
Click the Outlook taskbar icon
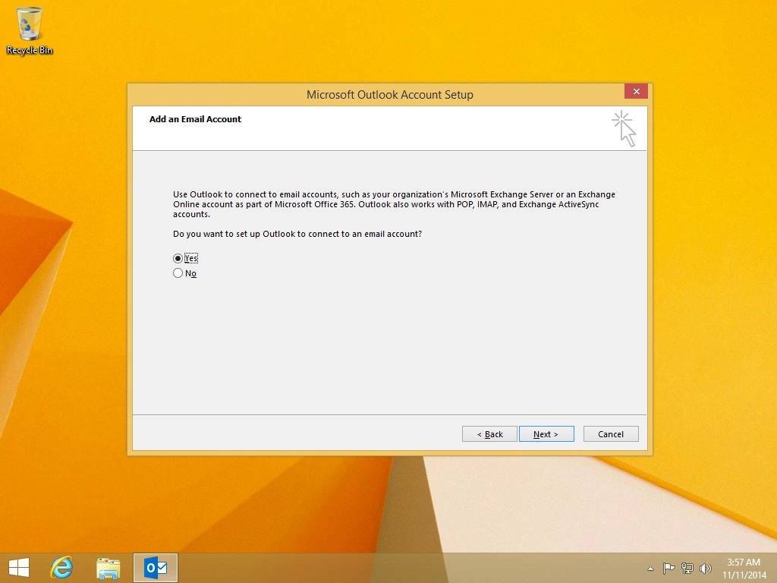(x=155, y=568)
